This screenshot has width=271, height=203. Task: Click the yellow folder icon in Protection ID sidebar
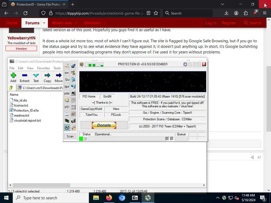pos(67,100)
